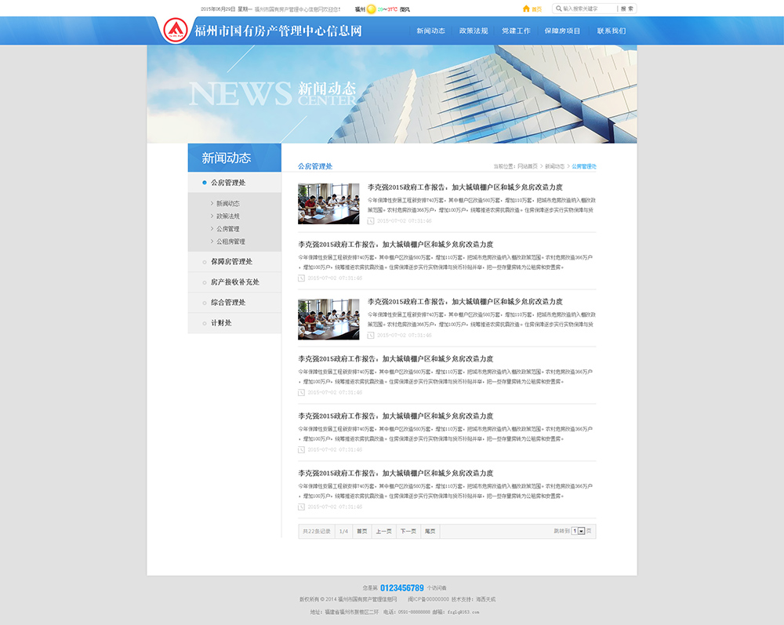Click the arrow icon before 公租房管理
The image size is (784, 625).
(x=212, y=242)
